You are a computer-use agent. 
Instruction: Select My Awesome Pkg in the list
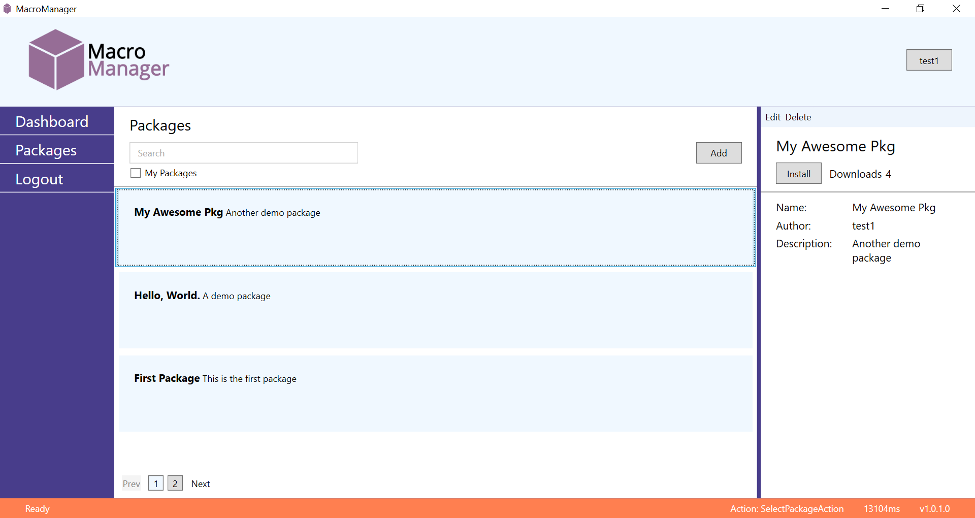tap(435, 228)
